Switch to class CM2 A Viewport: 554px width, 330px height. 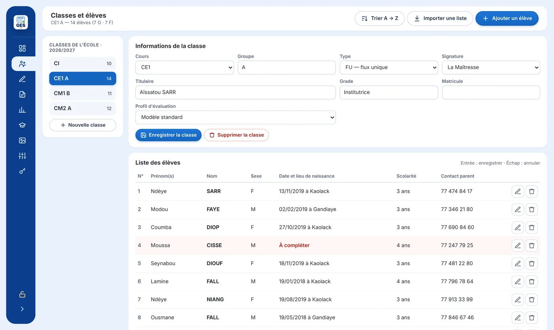pos(83,109)
